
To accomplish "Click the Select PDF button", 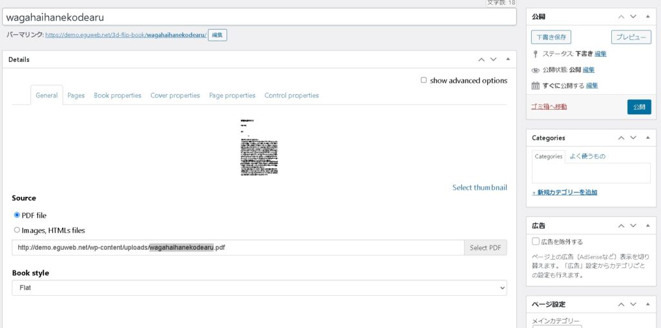I will click(x=485, y=248).
